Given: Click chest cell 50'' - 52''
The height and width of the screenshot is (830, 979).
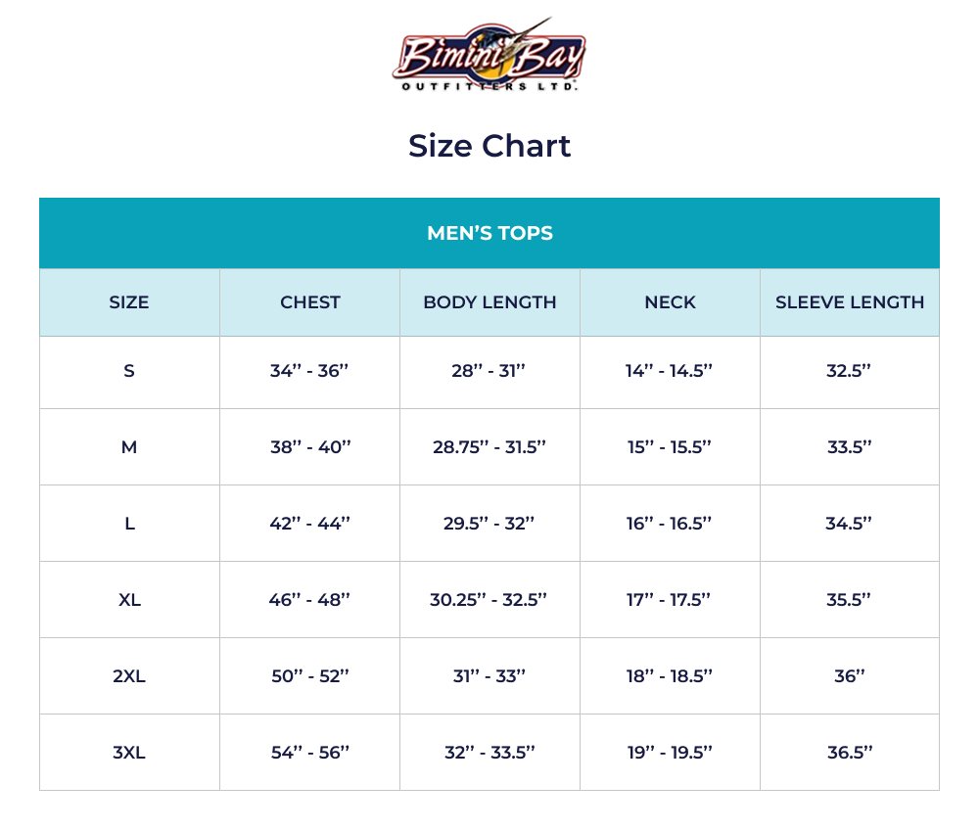Looking at the screenshot, I should click(310, 675).
